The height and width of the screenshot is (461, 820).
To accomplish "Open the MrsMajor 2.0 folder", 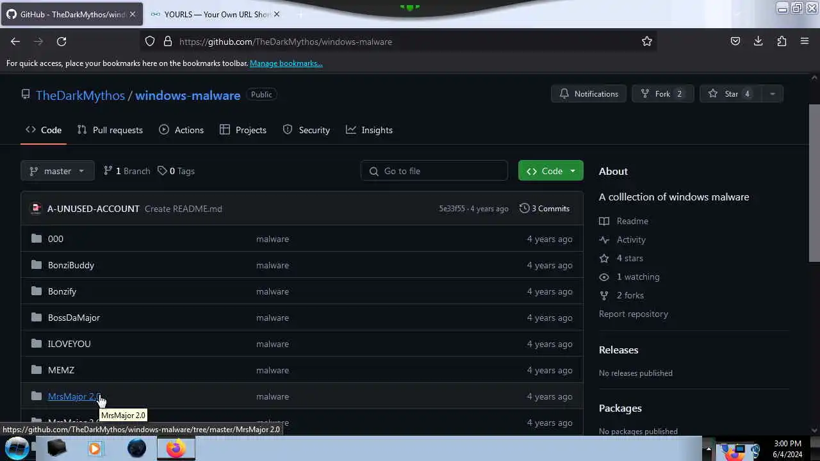I will 74,396.
